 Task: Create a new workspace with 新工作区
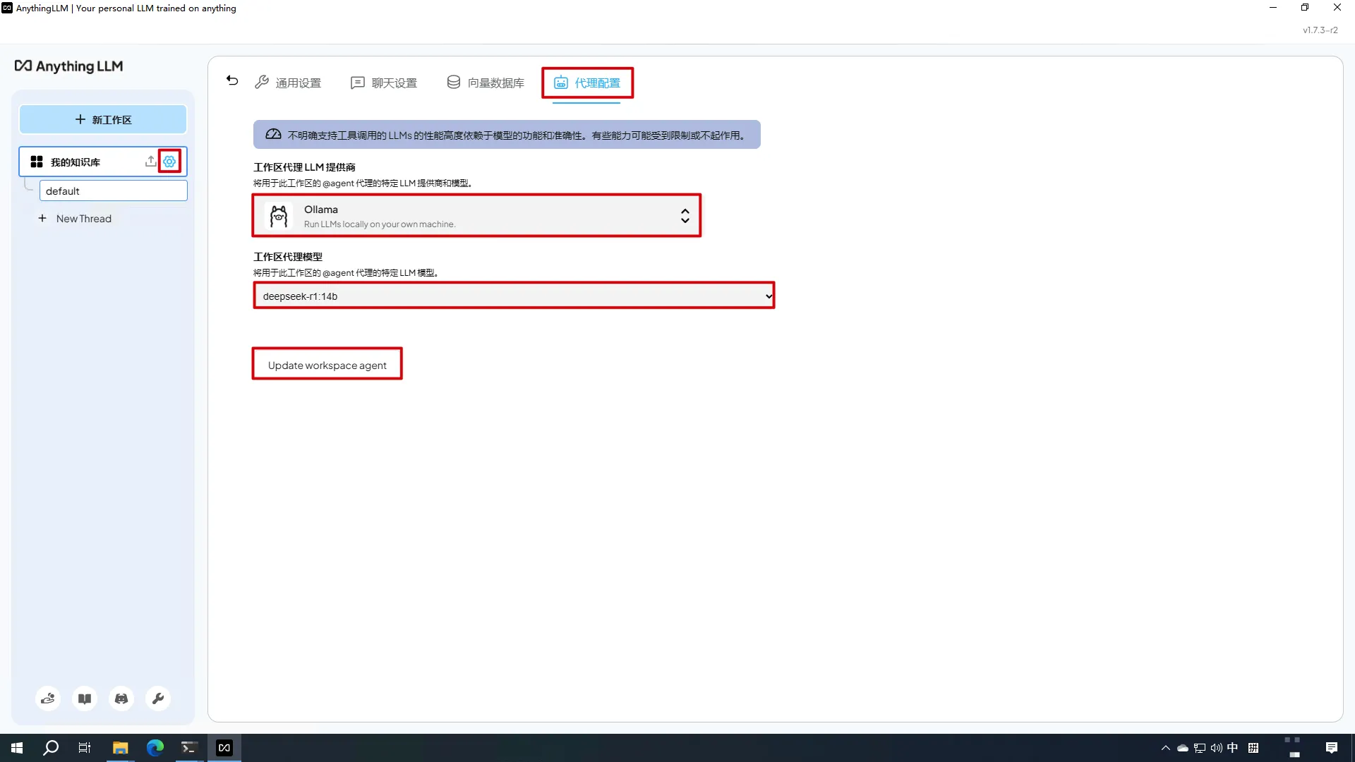(x=103, y=120)
